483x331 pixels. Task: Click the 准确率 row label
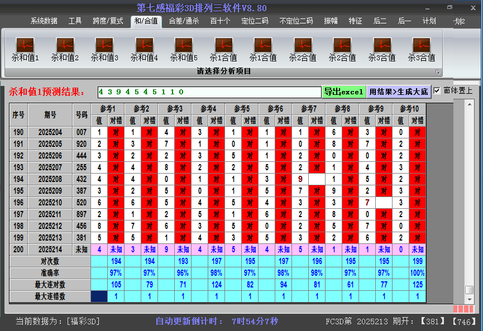pos(50,273)
